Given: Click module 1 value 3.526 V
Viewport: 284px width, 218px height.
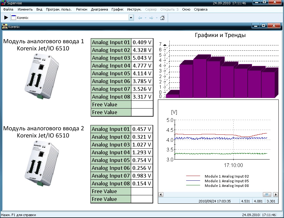Looking at the screenshot, I should (x=142, y=89).
